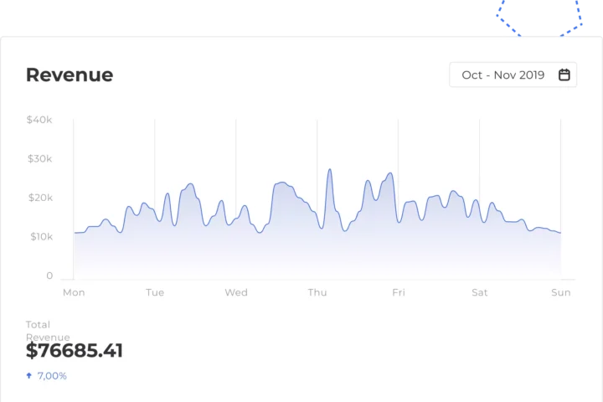
Task: Click the Revenue heading
Action: [x=70, y=75]
